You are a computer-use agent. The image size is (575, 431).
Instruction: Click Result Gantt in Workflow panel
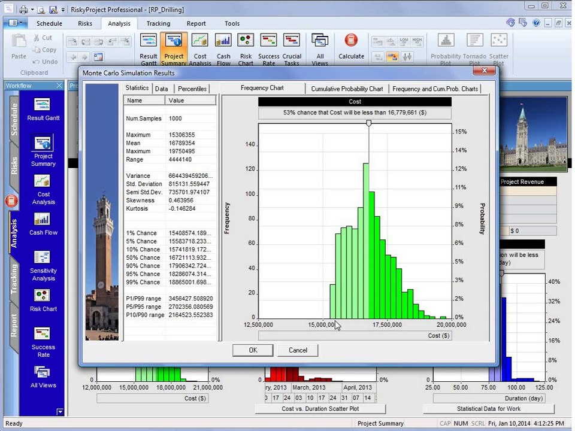43,110
